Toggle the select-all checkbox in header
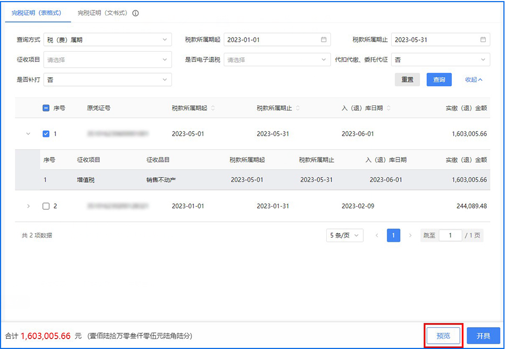The image size is (505, 349). [x=46, y=109]
